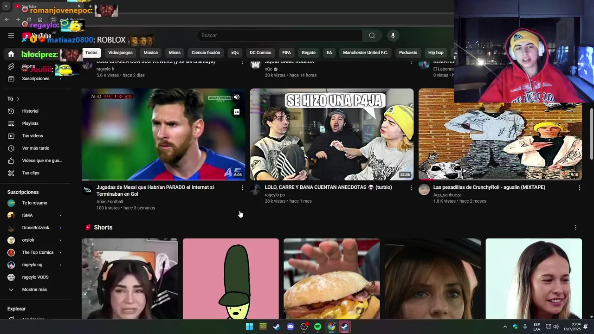This screenshot has height=334, width=594.
Task: Select the xQc filter chip
Action: (x=235, y=53)
